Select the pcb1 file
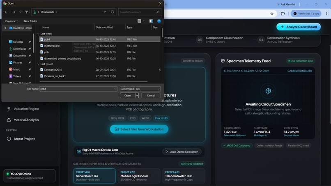This screenshot has width=331, height=186. click(100, 39)
